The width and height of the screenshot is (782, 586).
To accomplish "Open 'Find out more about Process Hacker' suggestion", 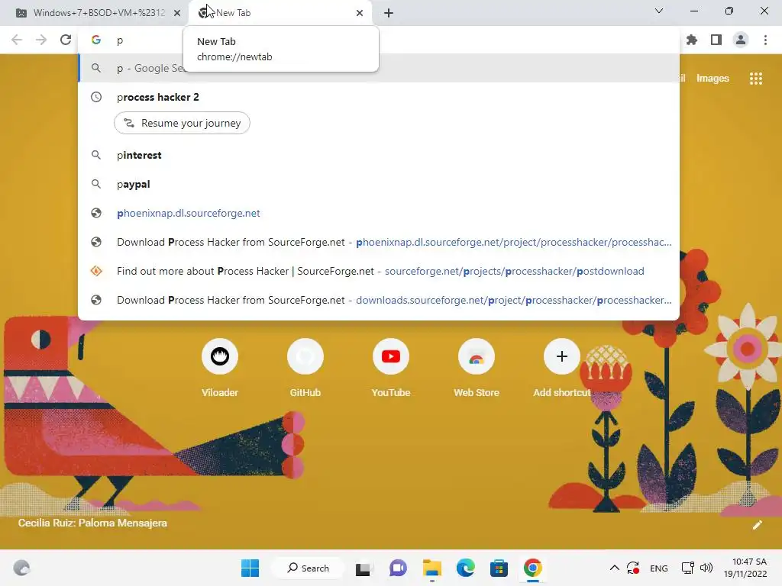I will pyautogui.click(x=379, y=271).
